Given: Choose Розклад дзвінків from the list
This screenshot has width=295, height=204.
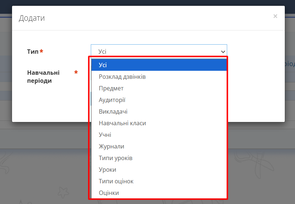Looking at the screenshot, I should [122, 77].
